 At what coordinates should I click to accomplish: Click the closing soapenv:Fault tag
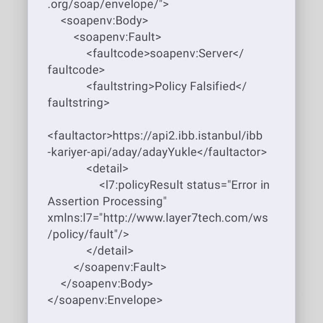(x=120, y=267)
